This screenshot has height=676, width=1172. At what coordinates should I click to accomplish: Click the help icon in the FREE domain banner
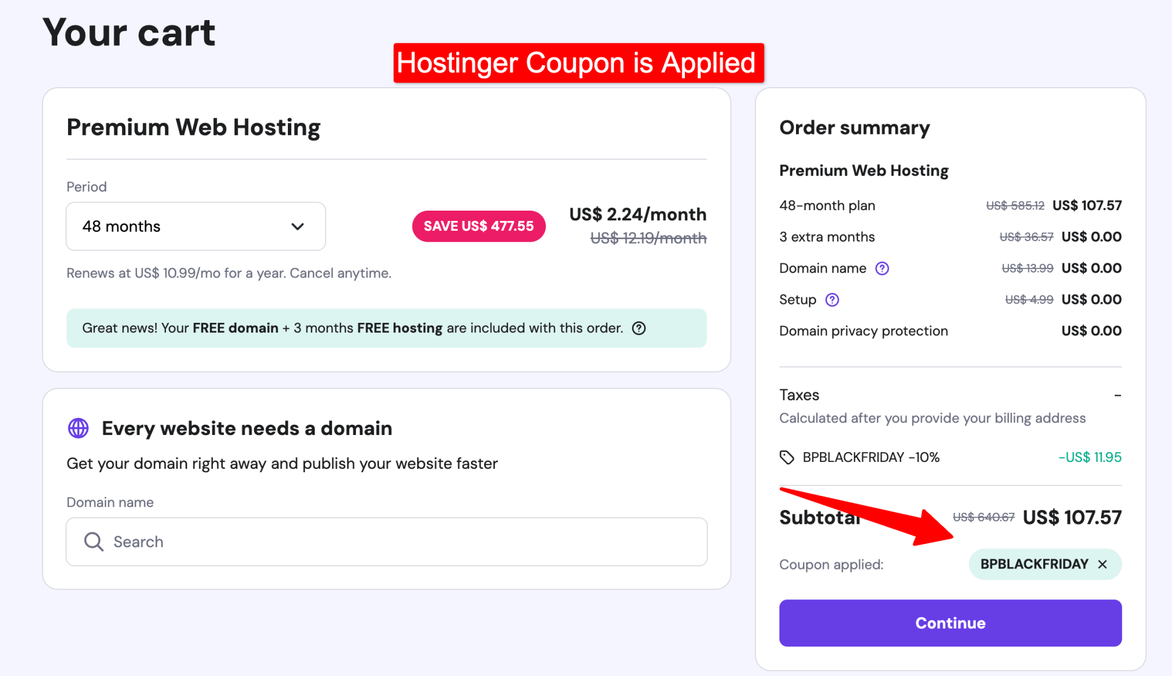point(639,328)
